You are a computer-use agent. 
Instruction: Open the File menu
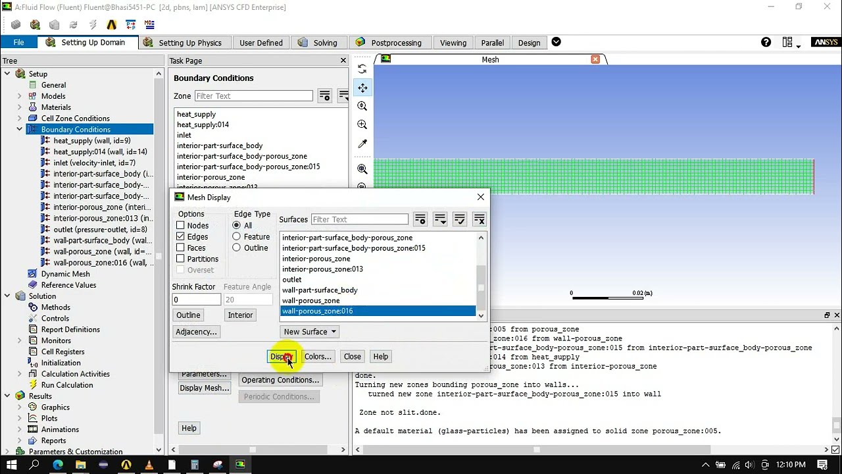[x=18, y=43]
